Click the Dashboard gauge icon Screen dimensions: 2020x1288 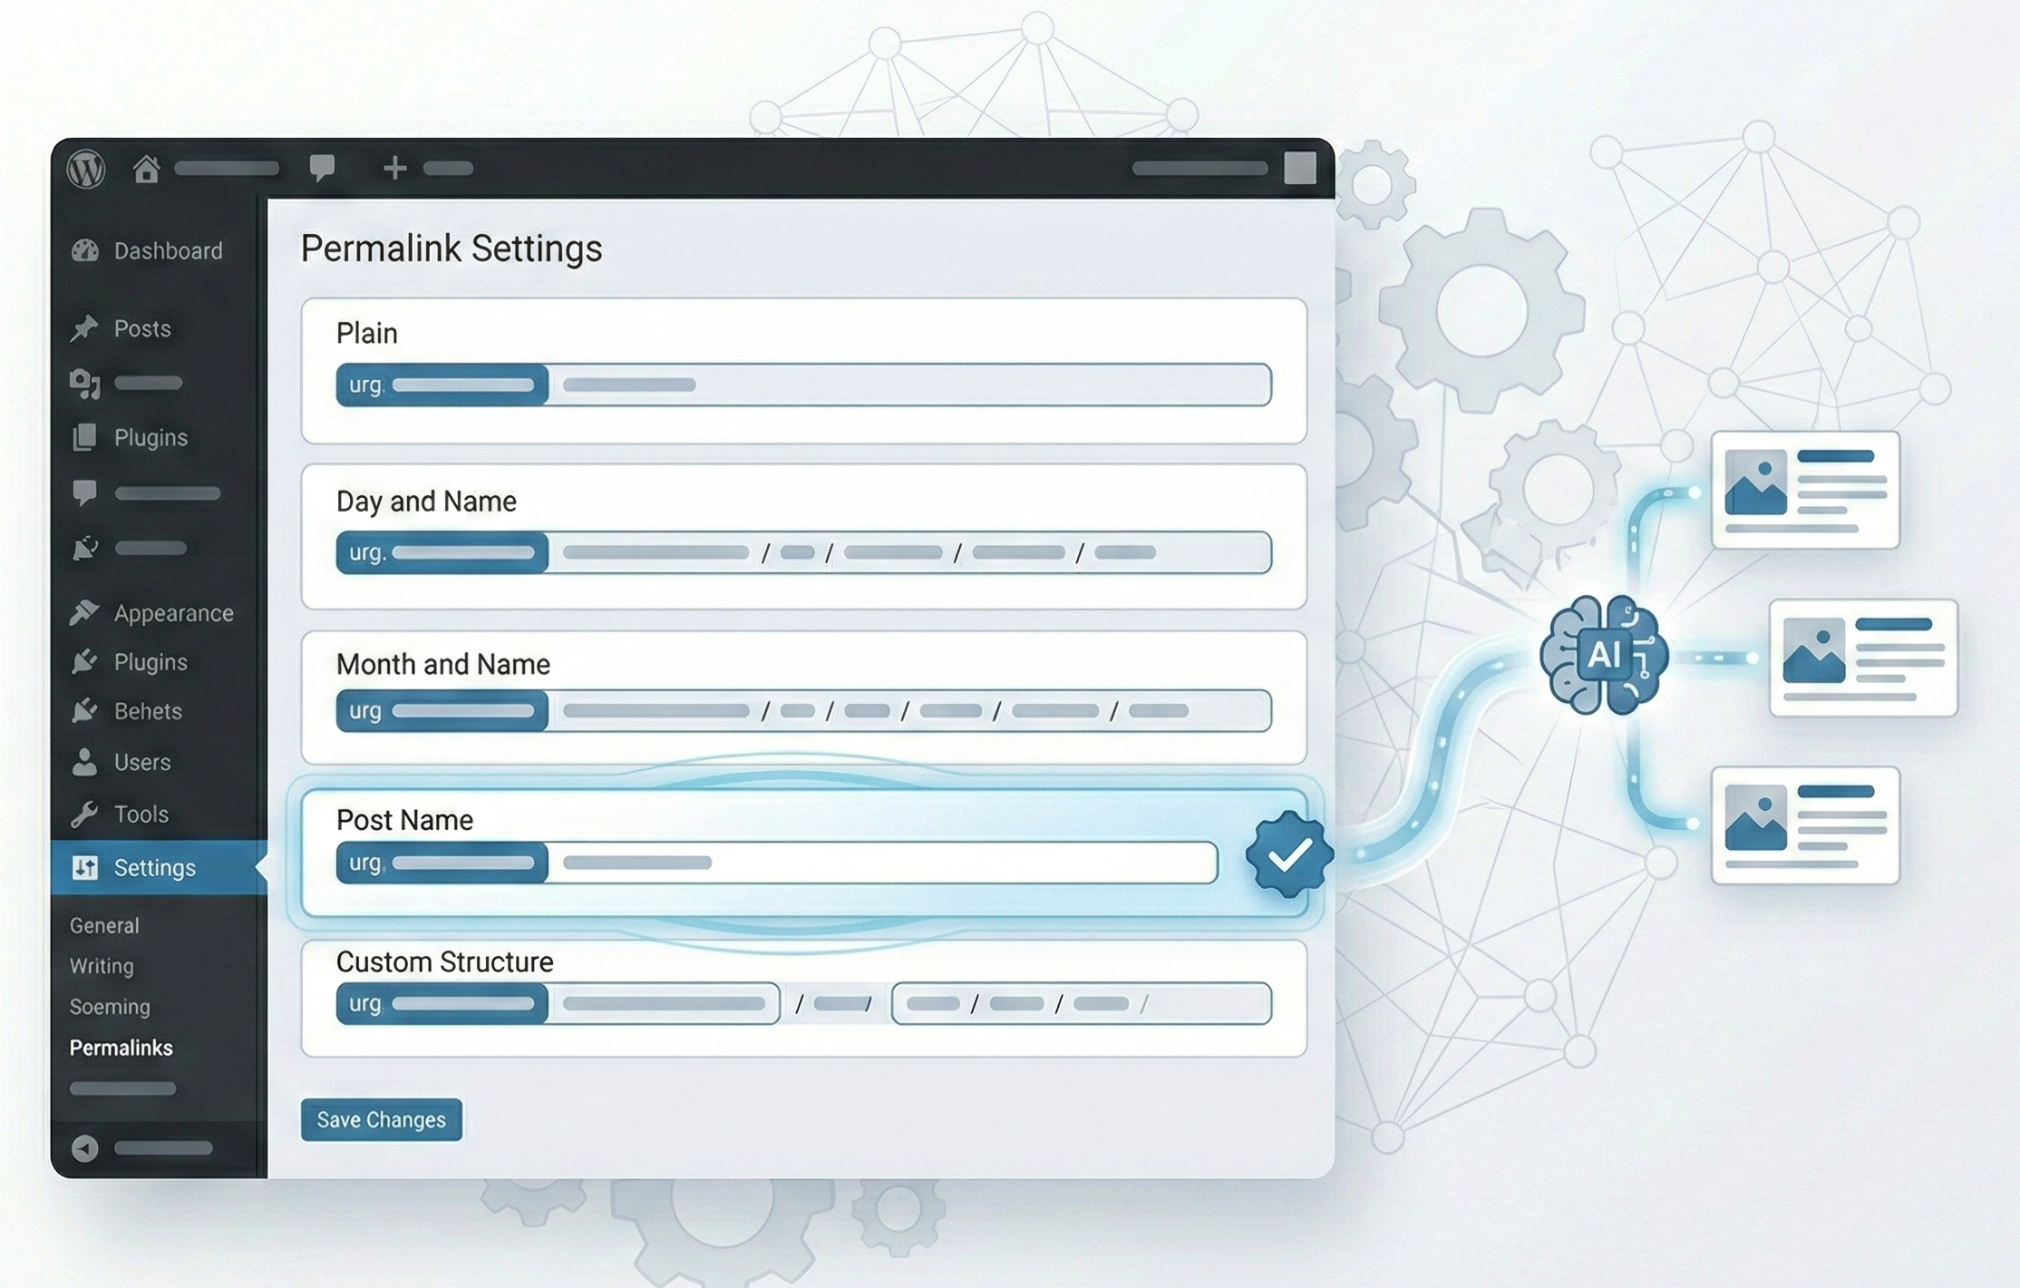coord(85,251)
